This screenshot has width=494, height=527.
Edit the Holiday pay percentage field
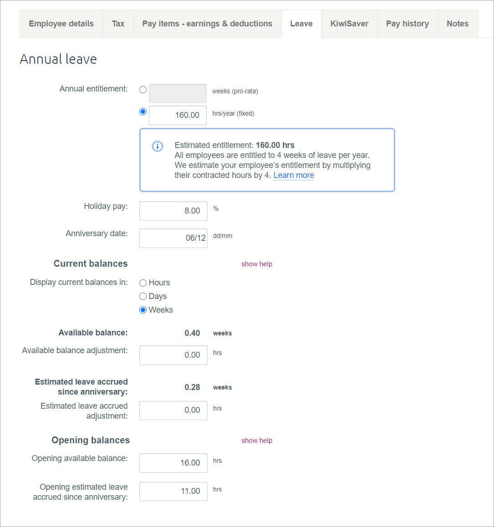click(x=173, y=211)
